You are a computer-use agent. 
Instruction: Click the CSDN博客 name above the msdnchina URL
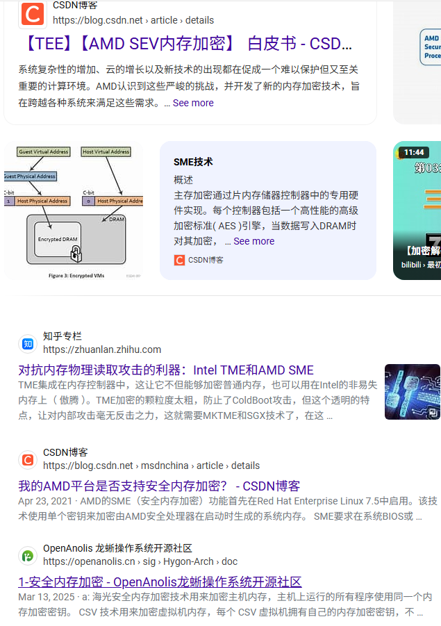65,452
